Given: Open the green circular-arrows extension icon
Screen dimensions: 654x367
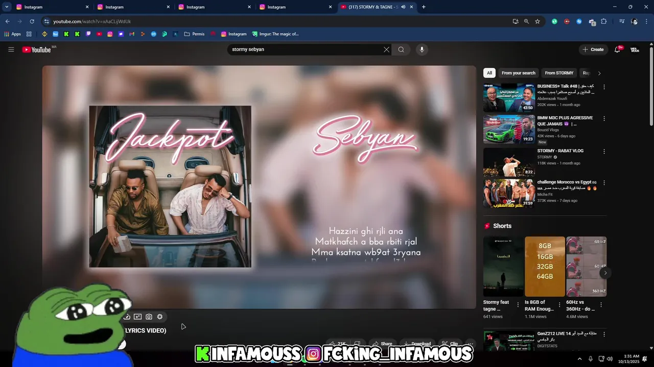Looking at the screenshot, I should (x=554, y=21).
